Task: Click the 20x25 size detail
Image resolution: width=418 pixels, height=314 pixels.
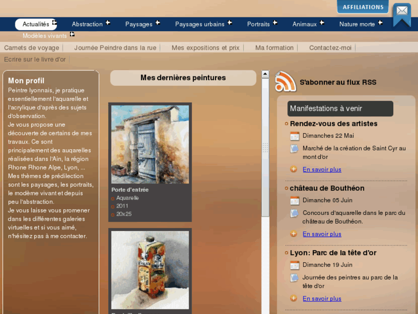Action: 124,214
